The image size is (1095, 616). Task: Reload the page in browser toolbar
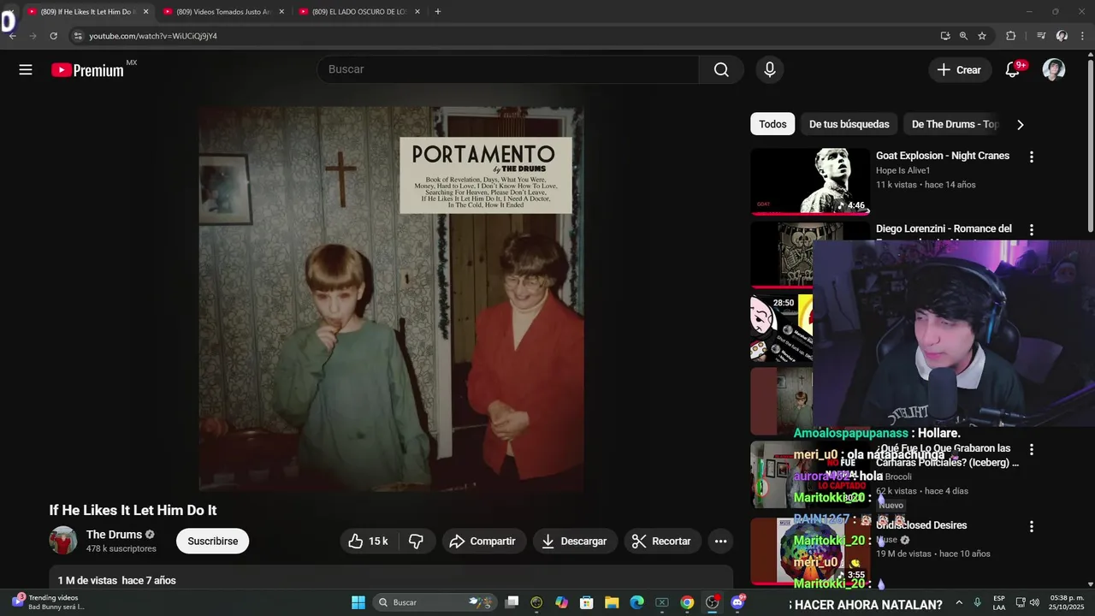click(53, 36)
